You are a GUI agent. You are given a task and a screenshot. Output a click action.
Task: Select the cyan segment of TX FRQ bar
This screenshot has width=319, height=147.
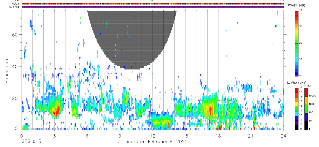(x=297, y=113)
